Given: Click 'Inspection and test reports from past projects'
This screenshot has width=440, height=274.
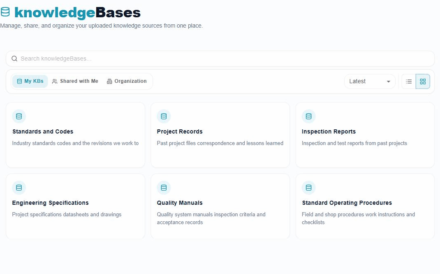Looking at the screenshot, I should (x=354, y=143).
